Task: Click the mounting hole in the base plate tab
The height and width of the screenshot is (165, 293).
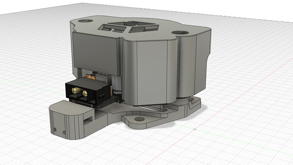Action: (140, 119)
